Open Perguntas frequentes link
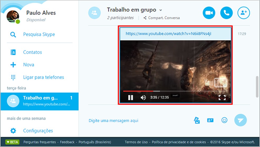The width and height of the screenshot is (260, 147). point(39,142)
